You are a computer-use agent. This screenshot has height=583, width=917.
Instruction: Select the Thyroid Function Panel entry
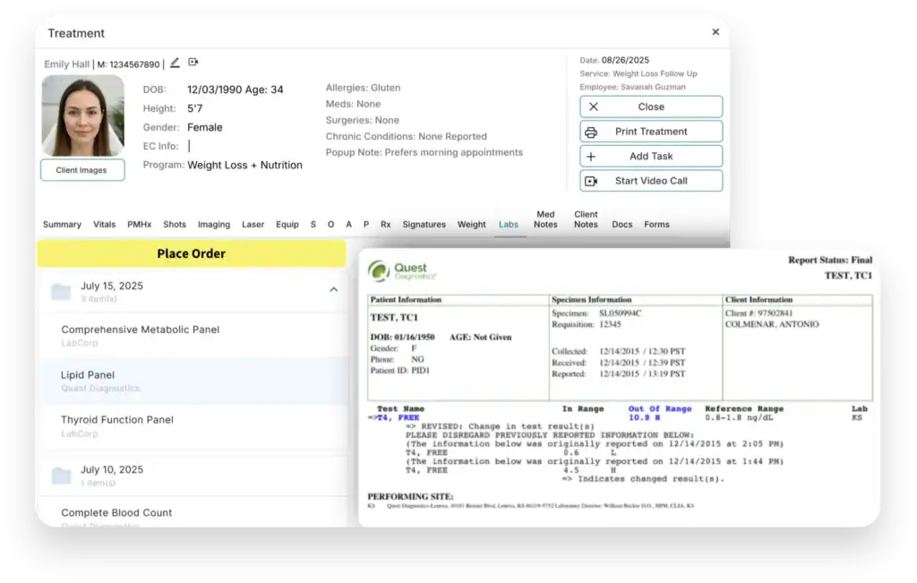[x=117, y=420]
